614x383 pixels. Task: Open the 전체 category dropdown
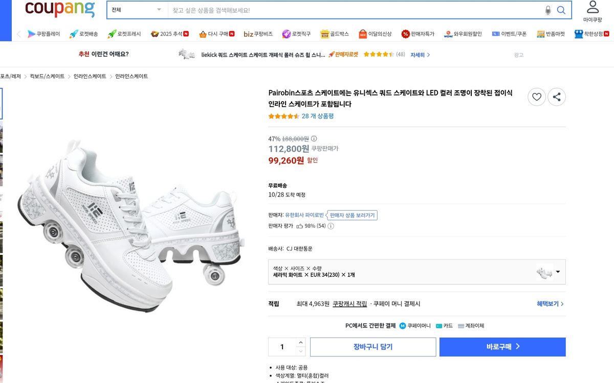(x=137, y=10)
